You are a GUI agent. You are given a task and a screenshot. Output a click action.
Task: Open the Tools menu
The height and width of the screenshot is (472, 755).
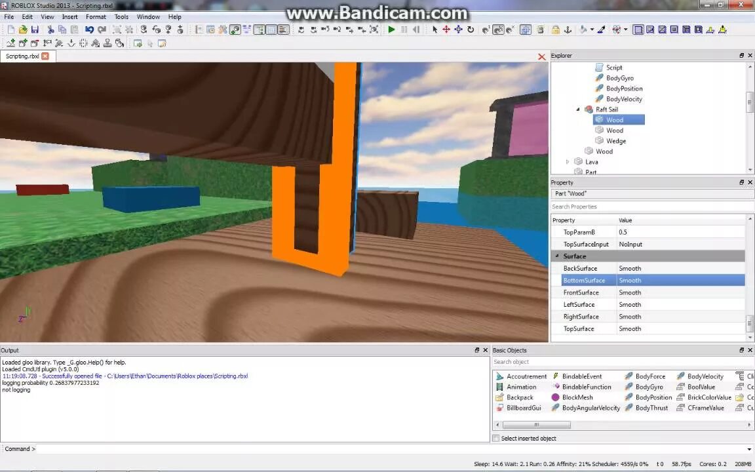(121, 16)
